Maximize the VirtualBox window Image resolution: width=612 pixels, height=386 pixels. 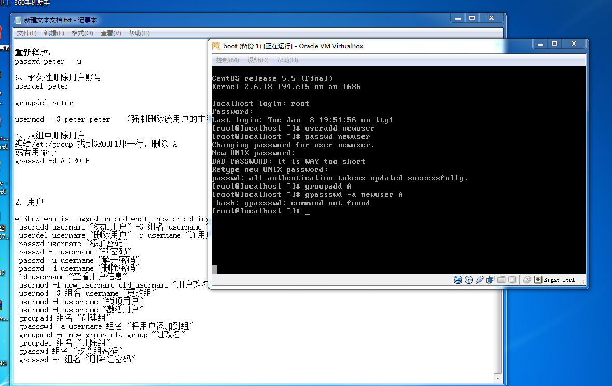(554, 44)
